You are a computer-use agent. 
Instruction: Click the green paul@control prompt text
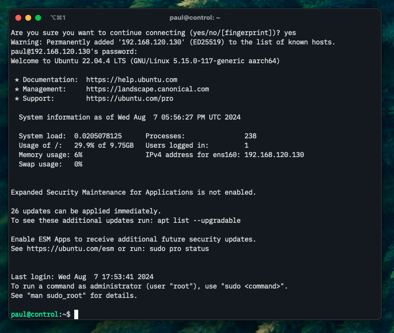(x=35, y=314)
